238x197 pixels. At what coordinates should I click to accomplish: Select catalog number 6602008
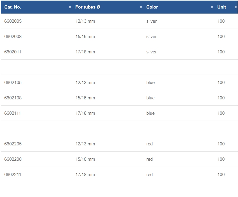(13, 37)
